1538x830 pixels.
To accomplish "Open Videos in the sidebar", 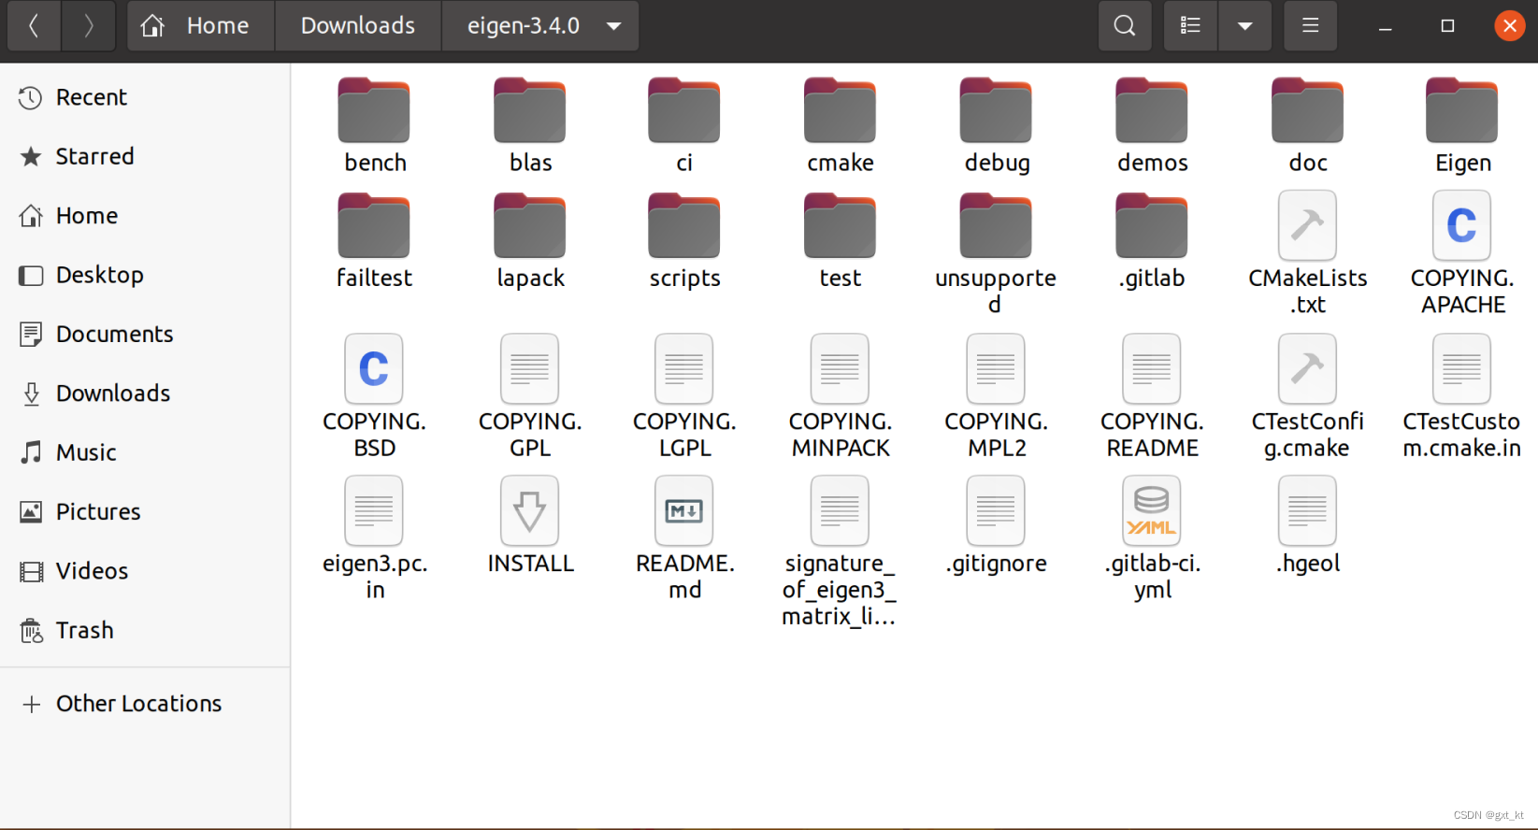I will click(x=145, y=571).
